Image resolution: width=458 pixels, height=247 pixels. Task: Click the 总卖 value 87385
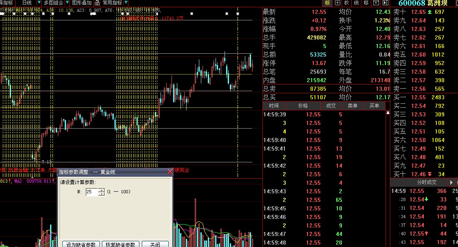point(318,89)
